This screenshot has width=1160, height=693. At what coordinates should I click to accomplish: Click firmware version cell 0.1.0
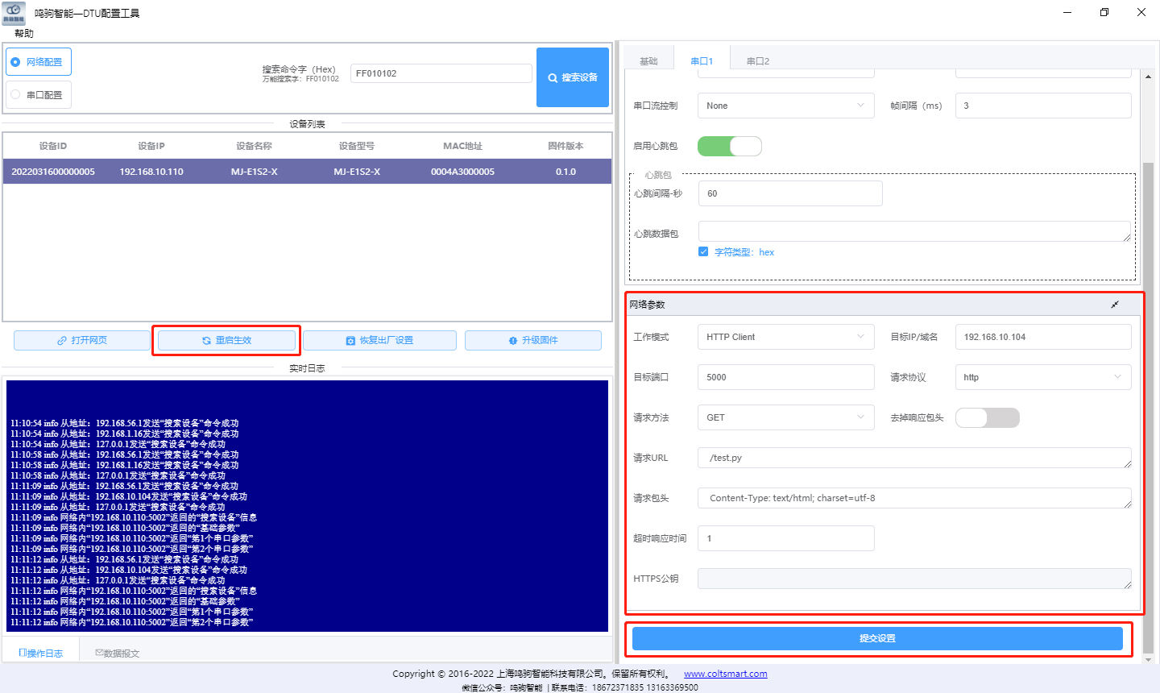(x=565, y=172)
